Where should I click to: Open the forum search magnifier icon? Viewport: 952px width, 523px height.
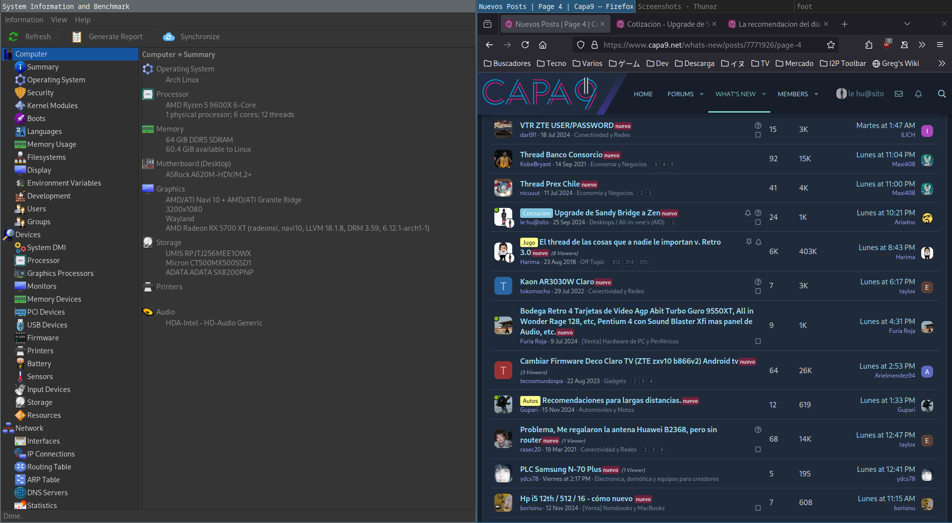941,94
